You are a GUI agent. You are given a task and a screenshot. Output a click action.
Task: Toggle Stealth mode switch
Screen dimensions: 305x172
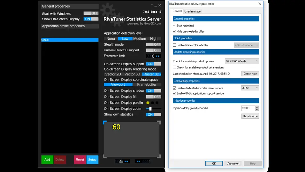click(x=154, y=44)
